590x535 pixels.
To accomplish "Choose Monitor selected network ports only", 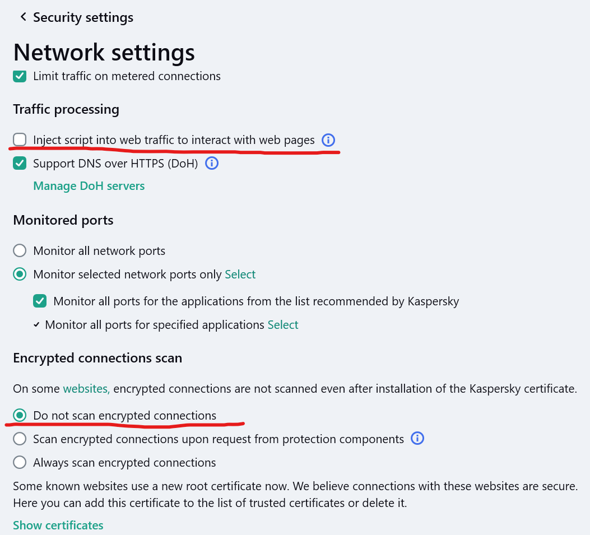I will click(20, 274).
